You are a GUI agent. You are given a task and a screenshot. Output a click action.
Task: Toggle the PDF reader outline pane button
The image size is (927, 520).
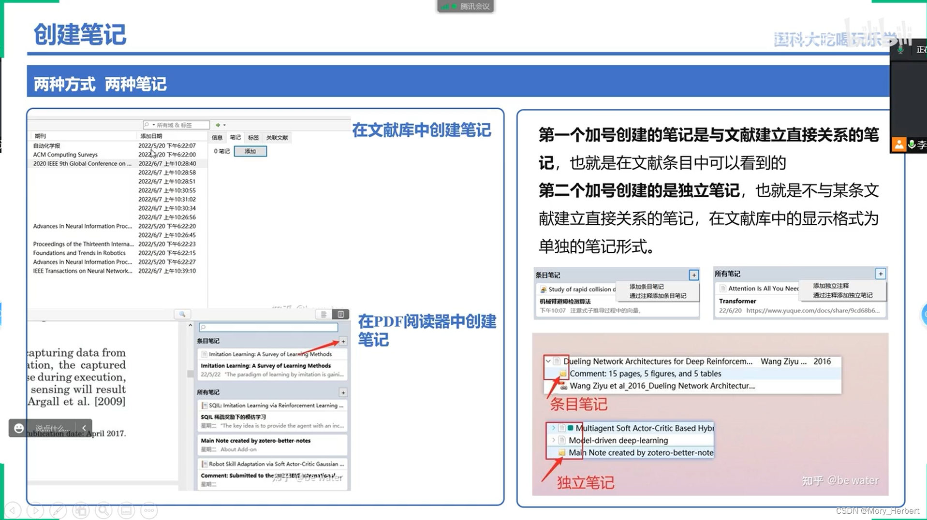tap(324, 314)
